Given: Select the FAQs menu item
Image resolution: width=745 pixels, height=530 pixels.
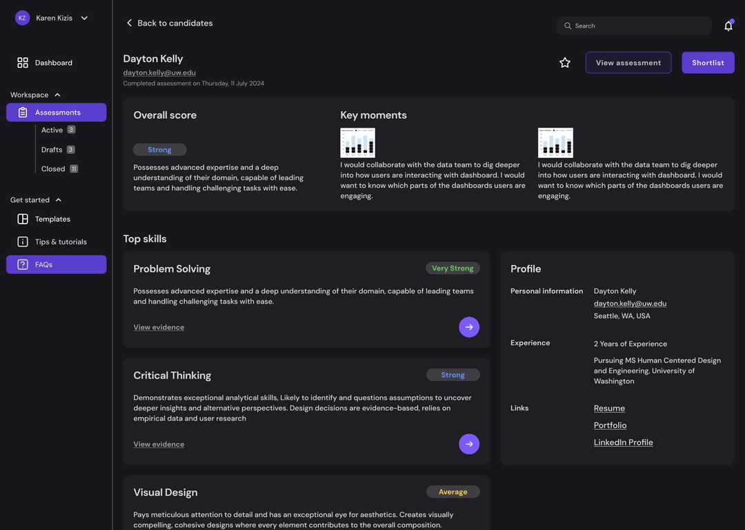Looking at the screenshot, I should click(x=56, y=265).
